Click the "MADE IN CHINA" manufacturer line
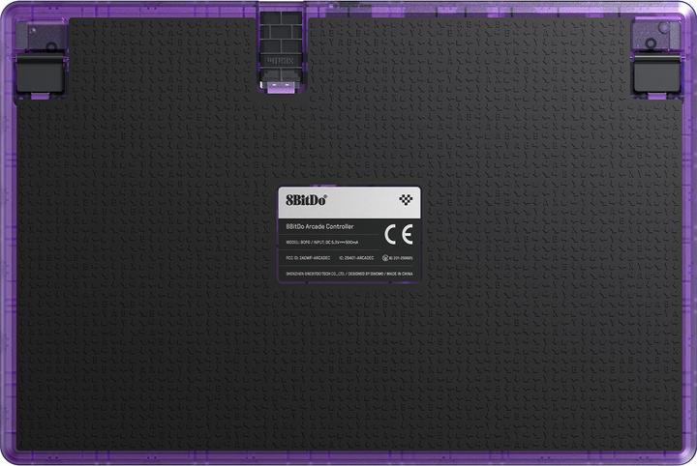The width and height of the screenshot is (697, 466). pyautogui.click(x=348, y=275)
